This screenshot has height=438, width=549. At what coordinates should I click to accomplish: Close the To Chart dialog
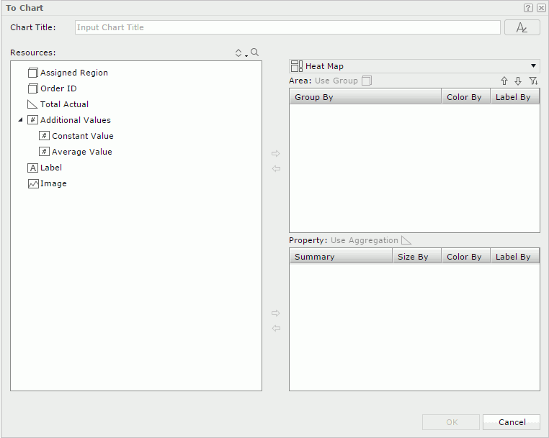(x=541, y=8)
